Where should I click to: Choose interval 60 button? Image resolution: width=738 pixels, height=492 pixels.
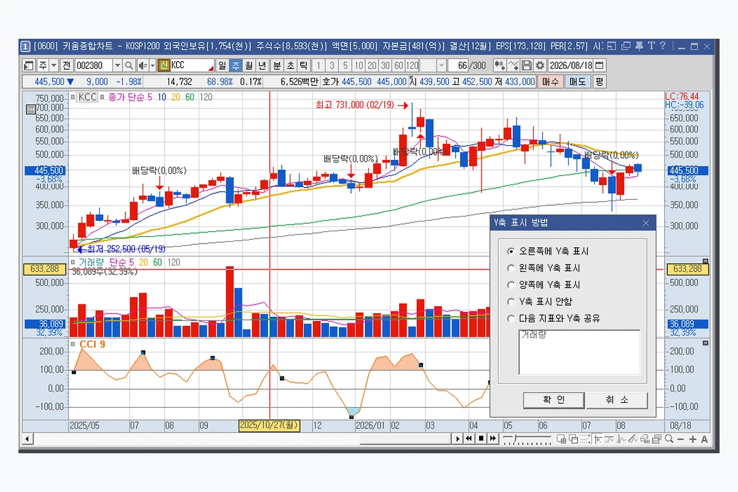click(x=398, y=65)
